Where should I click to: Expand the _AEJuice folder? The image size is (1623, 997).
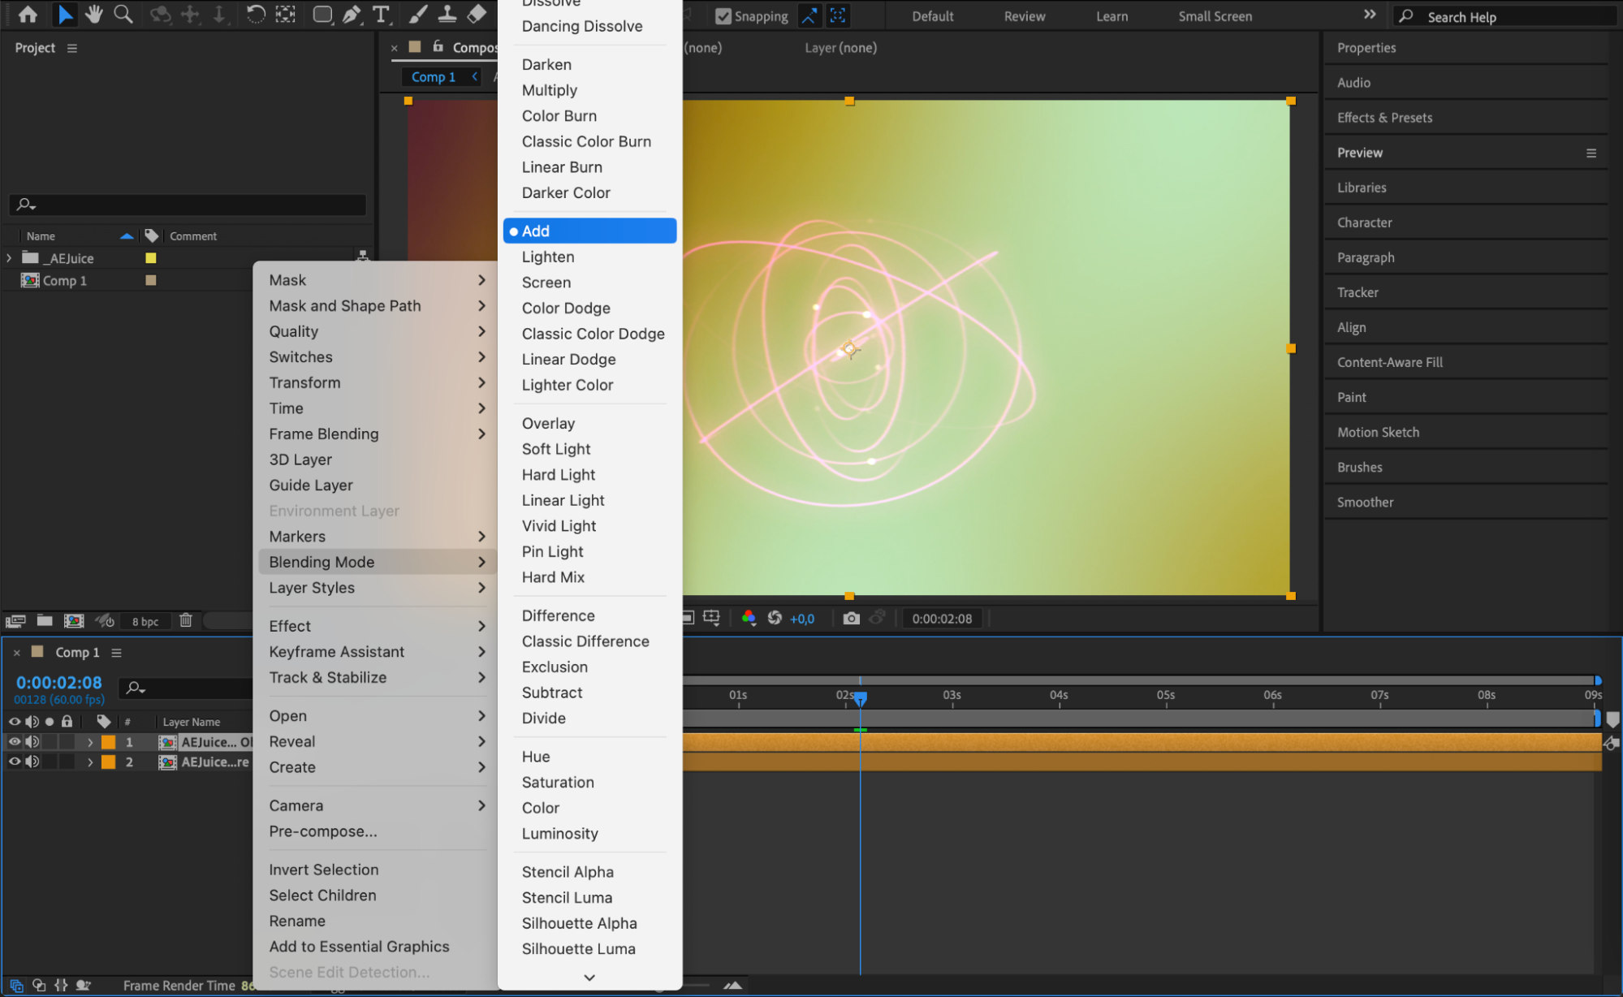[9, 258]
